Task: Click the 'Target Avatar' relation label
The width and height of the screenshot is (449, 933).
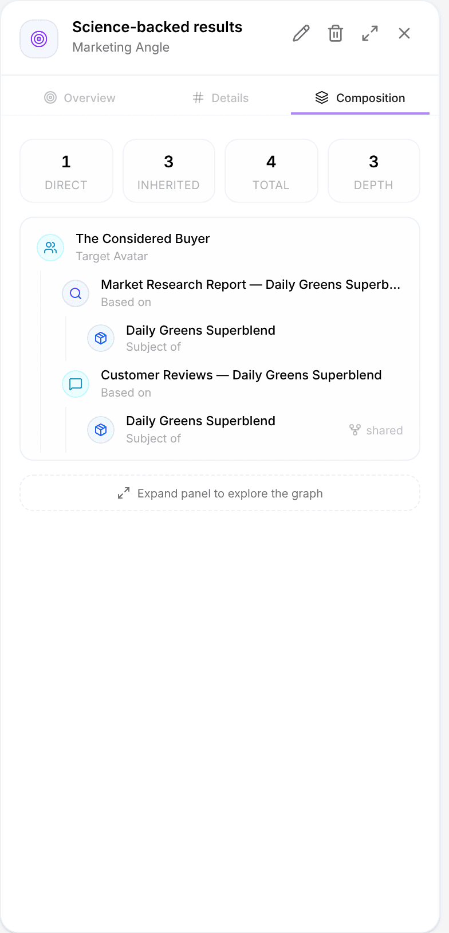Action: click(112, 256)
